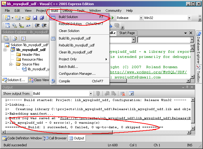Image resolution: width=203 pixels, height=149 pixels.
Task: Click the green Start Debugging arrow
Action: pyautogui.click(x=113, y=17)
